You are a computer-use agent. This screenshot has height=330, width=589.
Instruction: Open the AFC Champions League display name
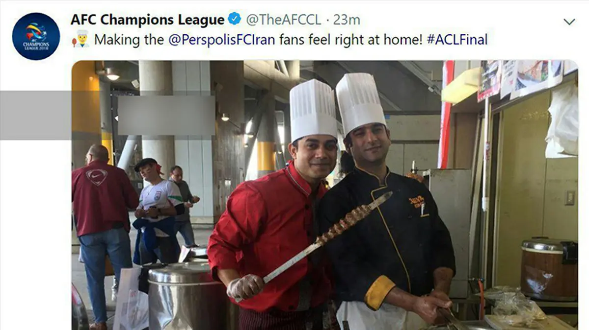[148, 20]
